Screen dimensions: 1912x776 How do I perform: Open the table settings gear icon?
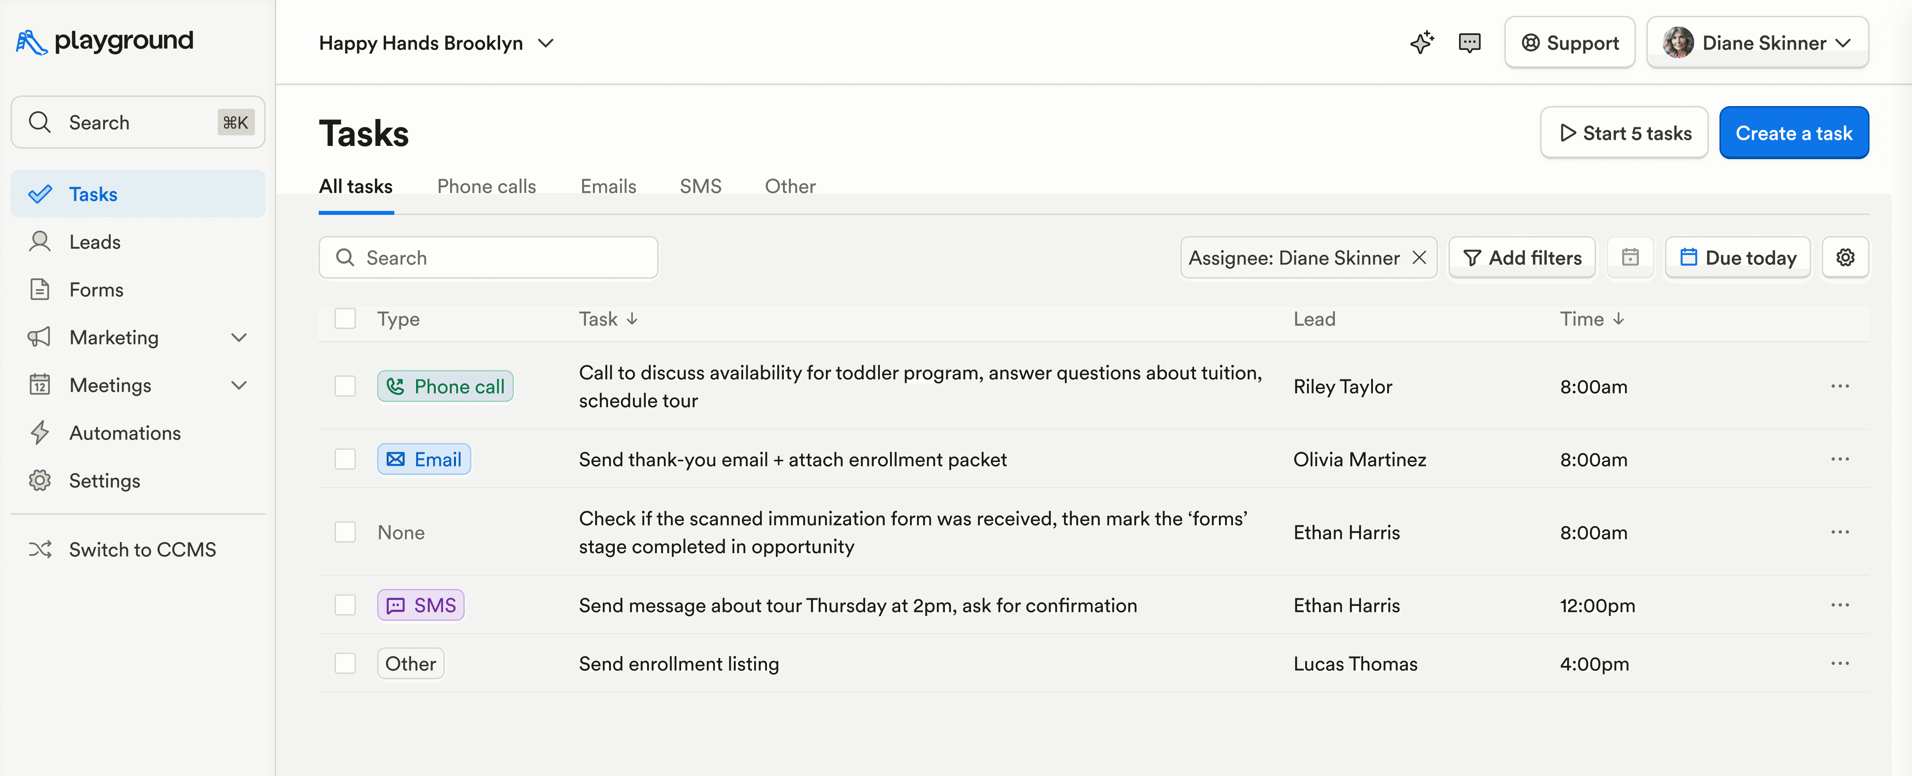click(1846, 257)
